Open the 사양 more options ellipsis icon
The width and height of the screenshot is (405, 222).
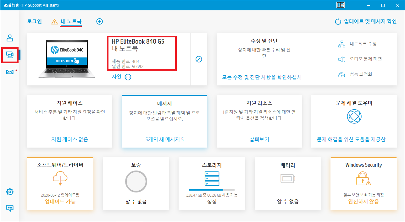[128, 77]
